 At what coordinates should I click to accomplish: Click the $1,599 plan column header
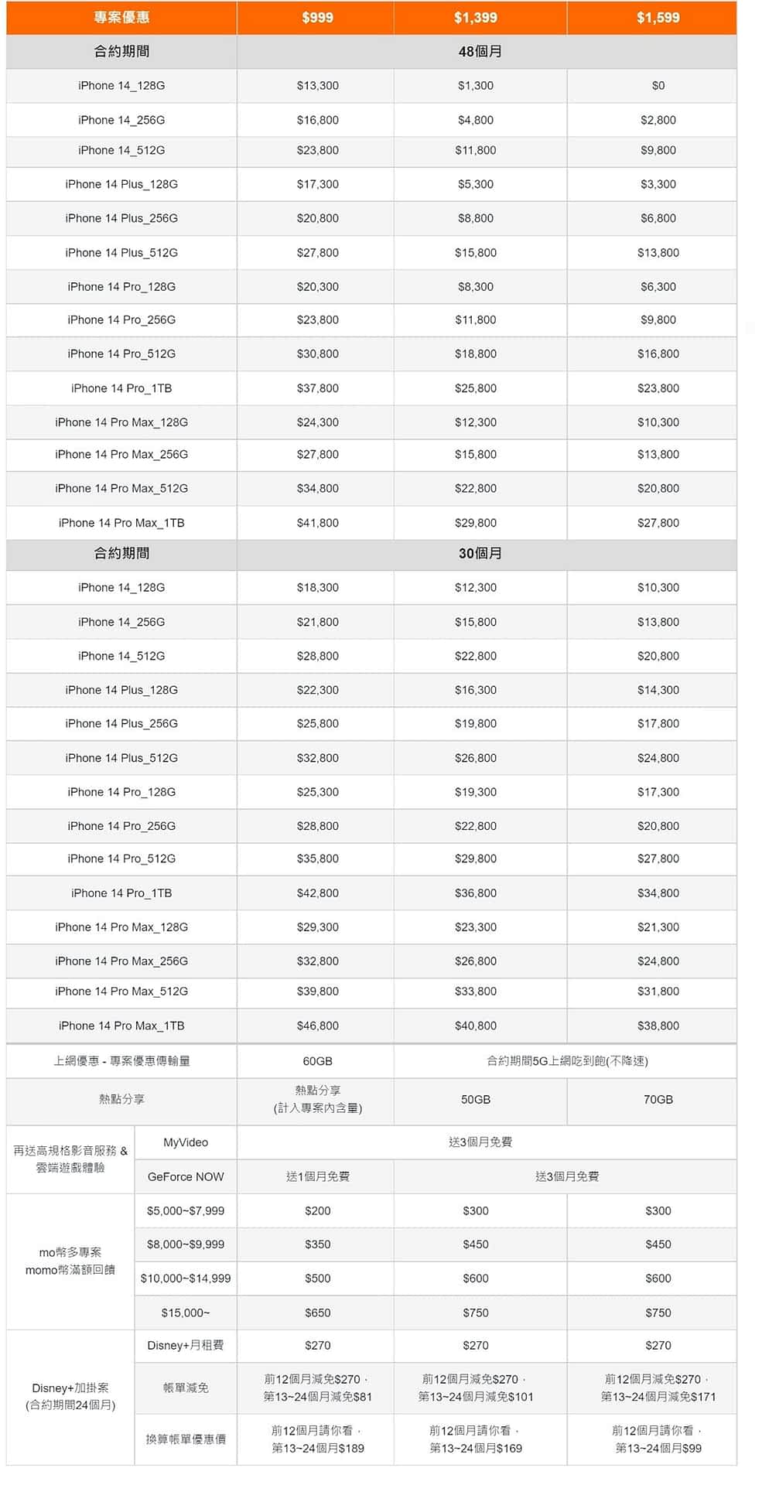[658, 18]
